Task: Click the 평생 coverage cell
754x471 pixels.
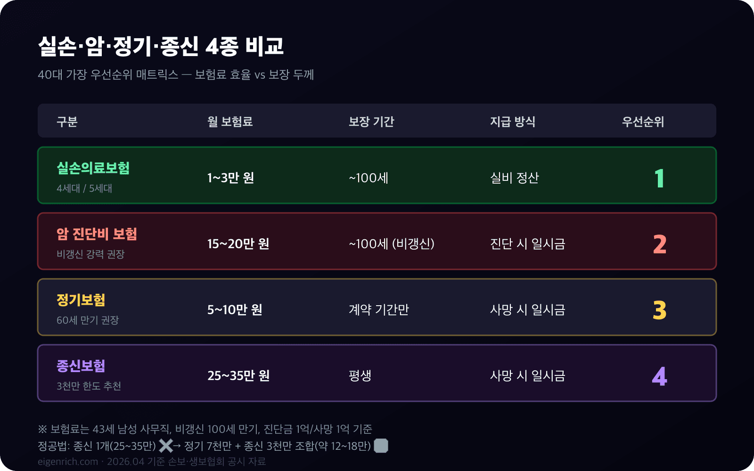Action: tap(360, 375)
